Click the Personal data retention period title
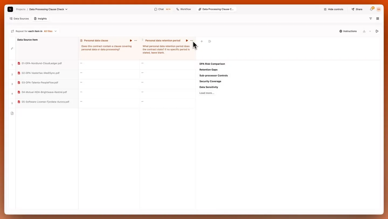The height and width of the screenshot is (219, 388). tap(163, 40)
